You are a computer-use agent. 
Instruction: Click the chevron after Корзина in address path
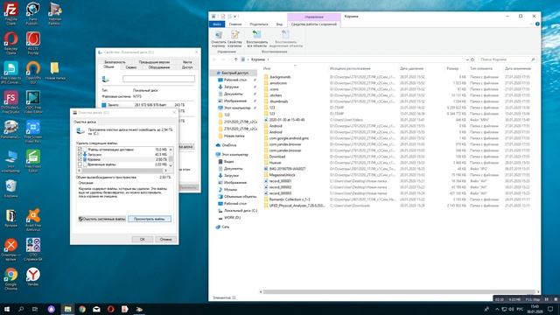(269, 59)
